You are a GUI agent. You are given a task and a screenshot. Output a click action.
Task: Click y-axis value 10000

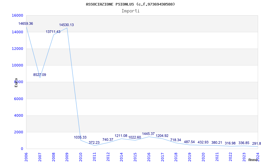(17, 66)
